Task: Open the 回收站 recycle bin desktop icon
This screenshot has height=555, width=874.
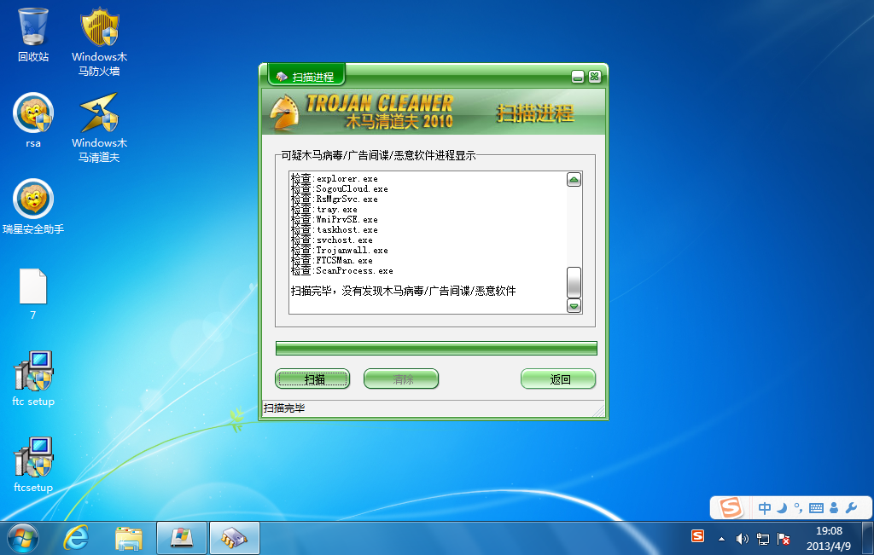Action: pos(33,34)
